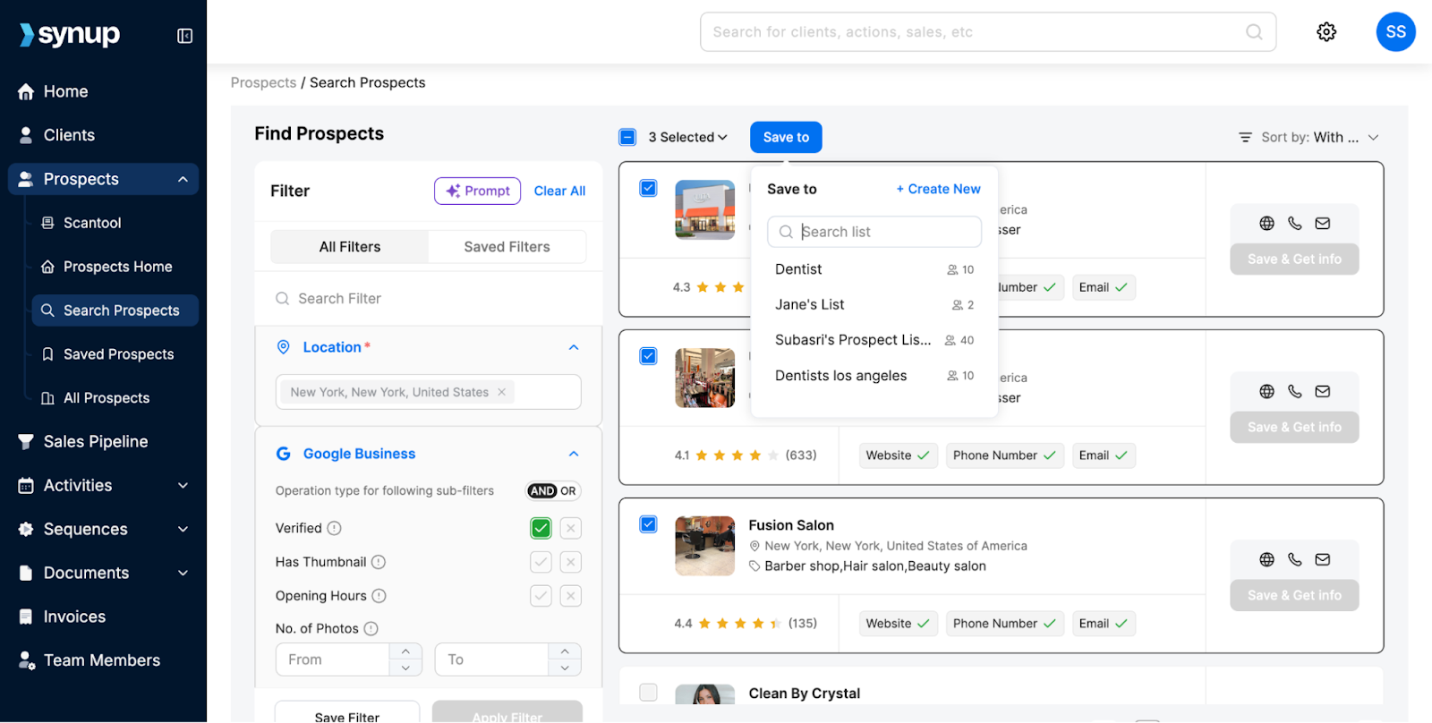The height and width of the screenshot is (723, 1432).
Task: Toggle the Opening Hours exclude X box
Action: [x=571, y=596]
